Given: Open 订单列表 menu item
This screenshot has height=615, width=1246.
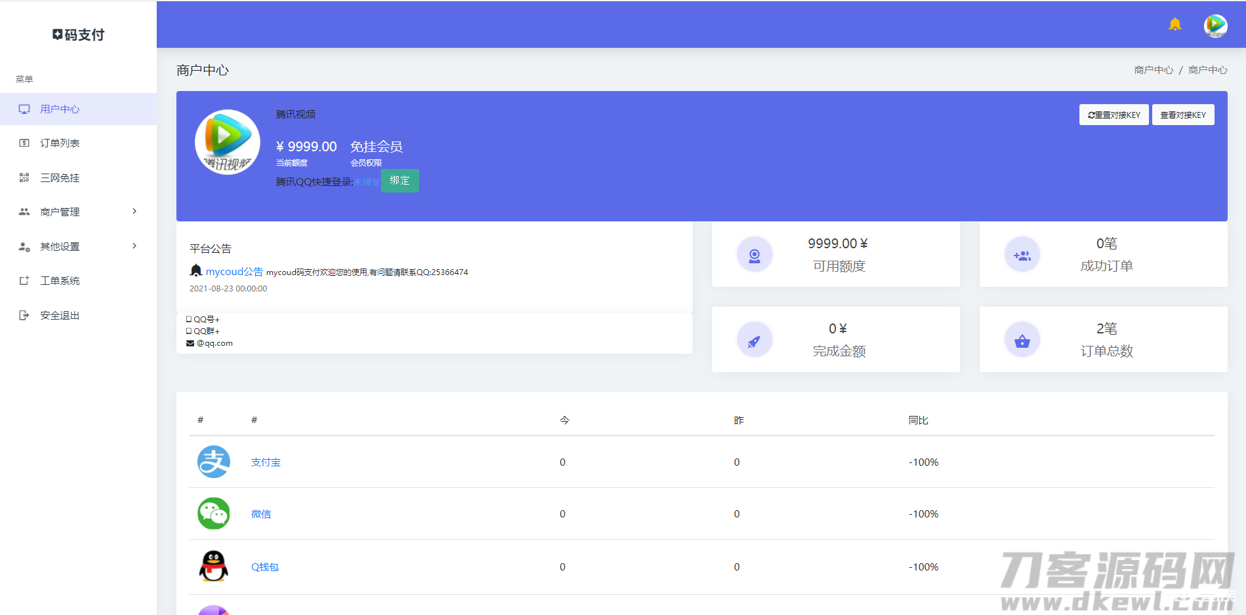Looking at the screenshot, I should (x=78, y=143).
